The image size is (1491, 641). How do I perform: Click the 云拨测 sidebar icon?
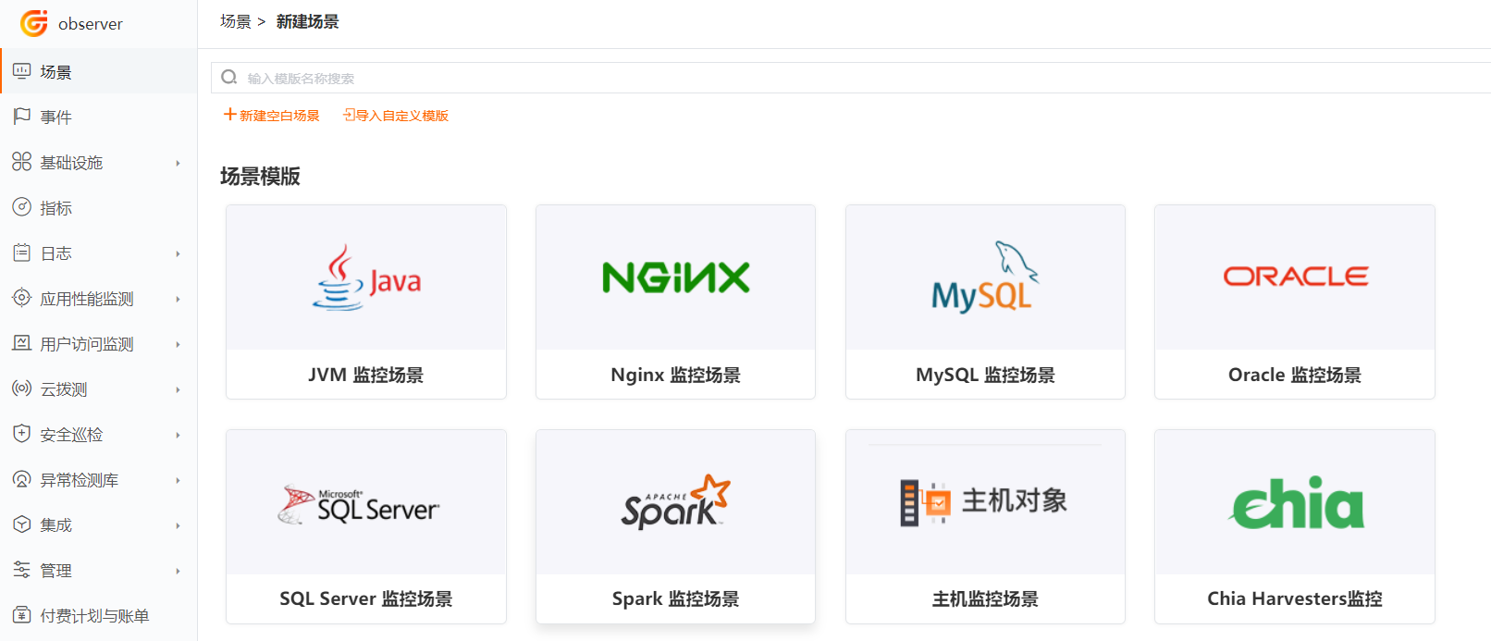(x=21, y=388)
